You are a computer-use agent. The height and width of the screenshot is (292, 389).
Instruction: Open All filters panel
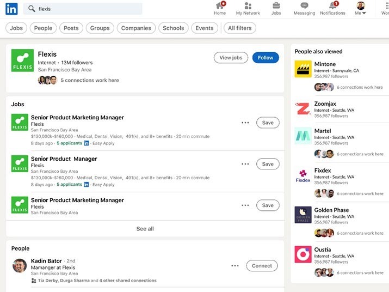point(240,28)
